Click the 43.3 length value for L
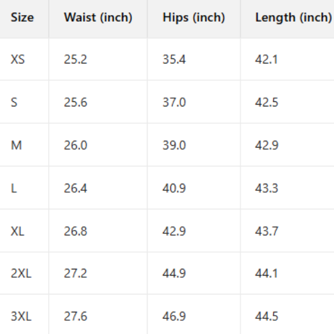Screen dimensions: 334x334 point(267,188)
